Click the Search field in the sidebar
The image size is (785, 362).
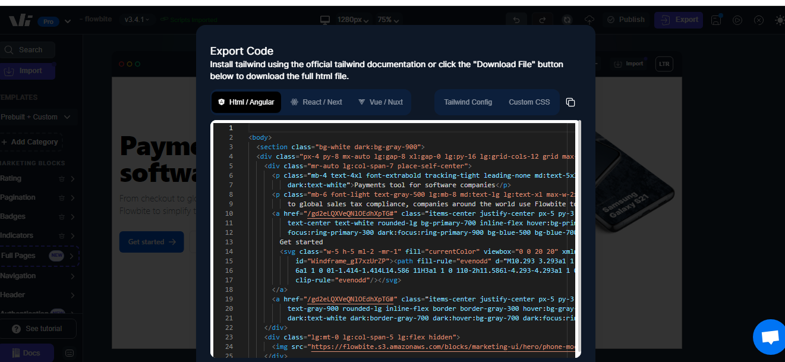(x=27, y=50)
